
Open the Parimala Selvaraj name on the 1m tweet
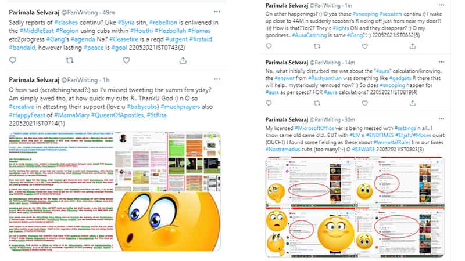point(287,5)
